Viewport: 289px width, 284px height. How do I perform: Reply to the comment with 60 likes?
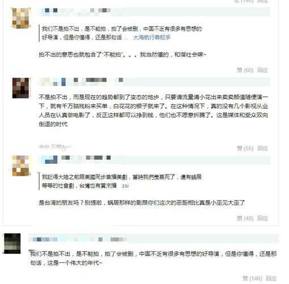(262, 70)
